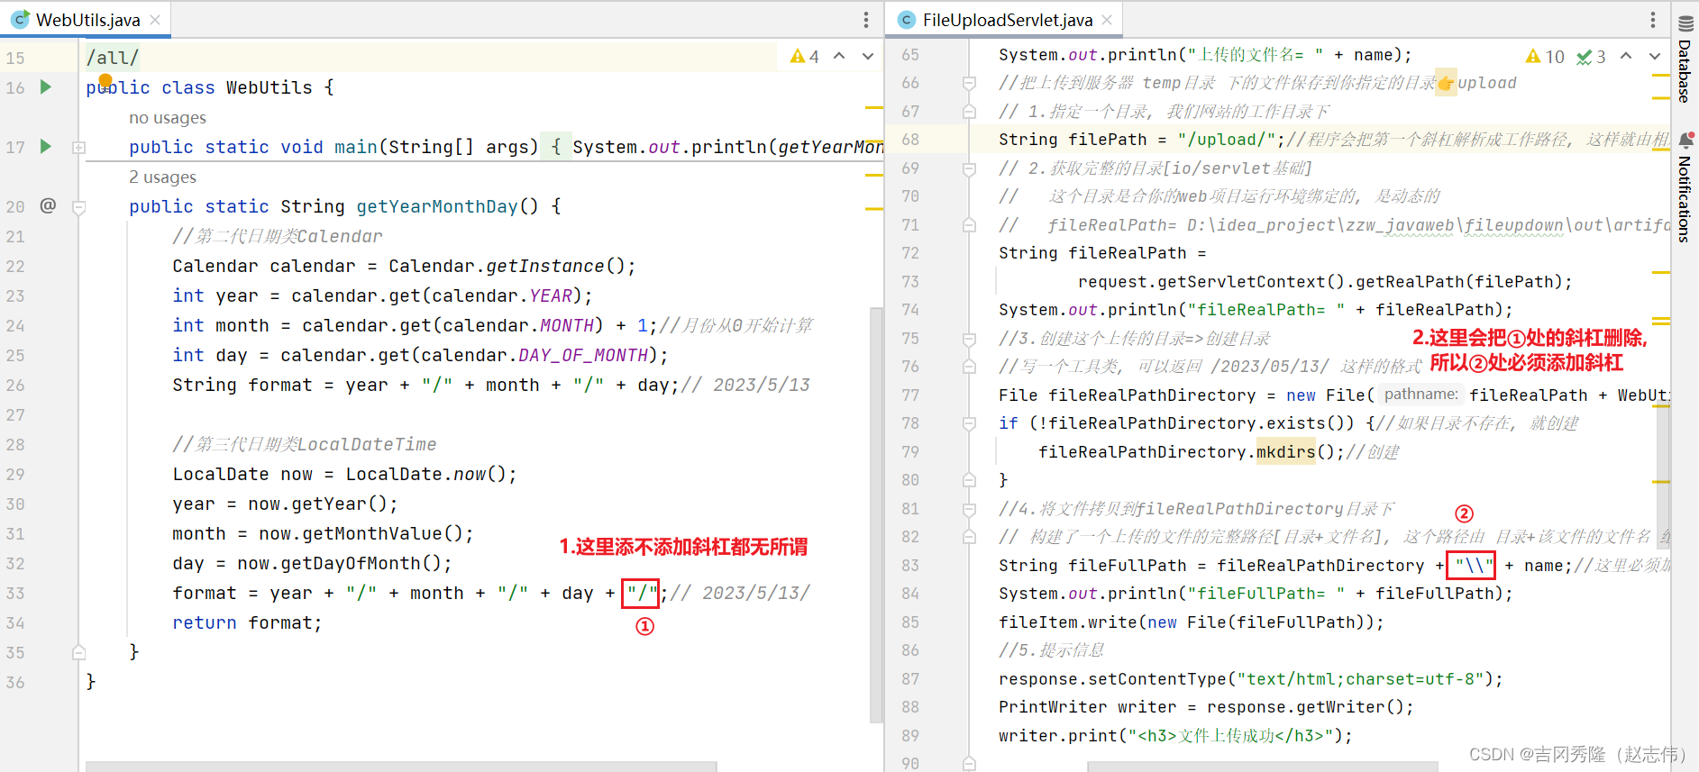
Task: Run class WebUtils from gutter line 16
Action: pyautogui.click(x=46, y=87)
